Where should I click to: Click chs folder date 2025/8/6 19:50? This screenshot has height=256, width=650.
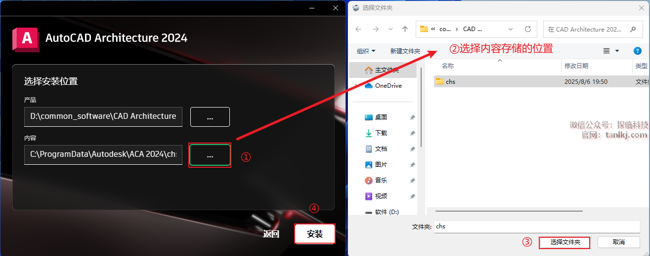click(586, 81)
